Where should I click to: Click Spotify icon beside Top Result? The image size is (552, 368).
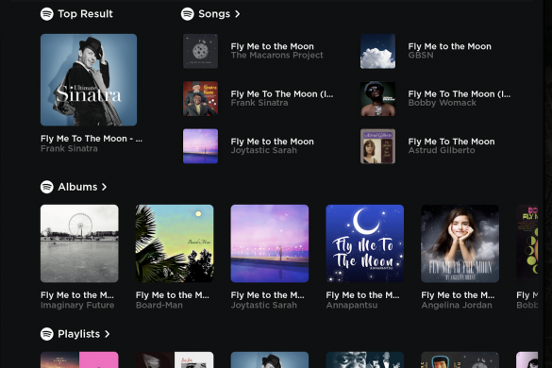[x=47, y=14]
